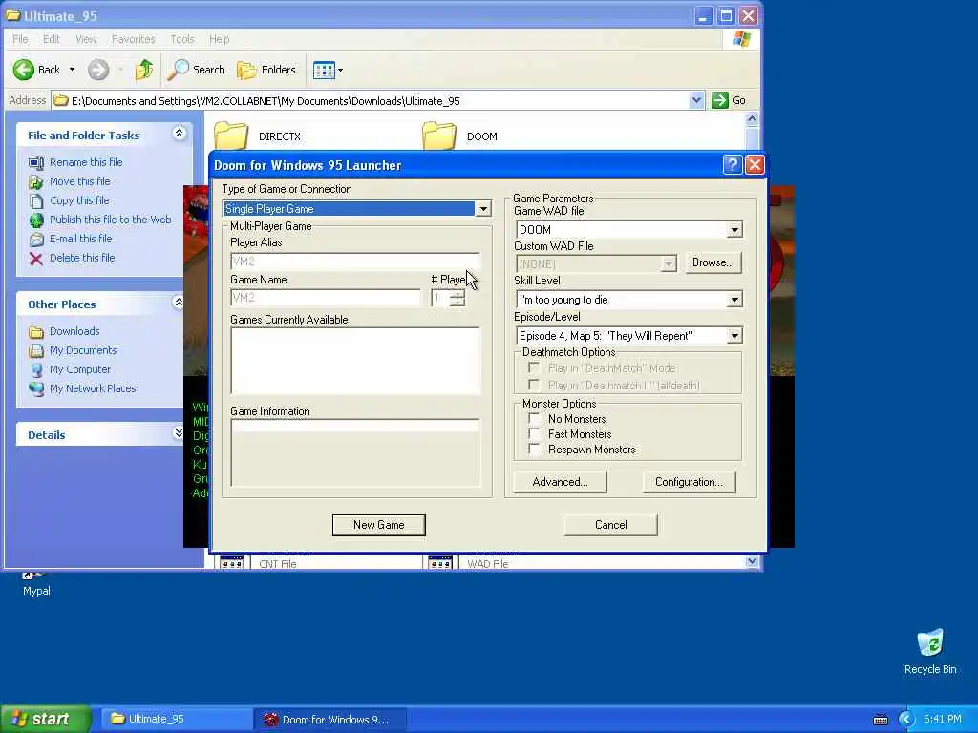Click the CNT File icon in file list
Screen dimensions: 978x733
(231, 563)
